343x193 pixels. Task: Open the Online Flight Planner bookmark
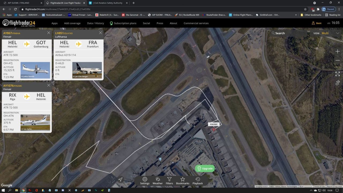click(x=241, y=15)
